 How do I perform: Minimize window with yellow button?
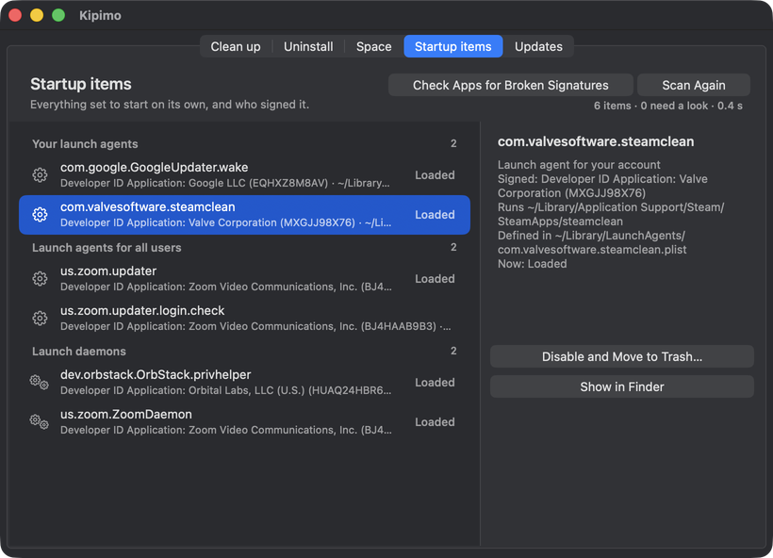pos(37,15)
